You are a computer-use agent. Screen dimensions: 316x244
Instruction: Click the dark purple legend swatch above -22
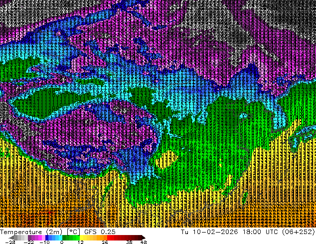29,238
